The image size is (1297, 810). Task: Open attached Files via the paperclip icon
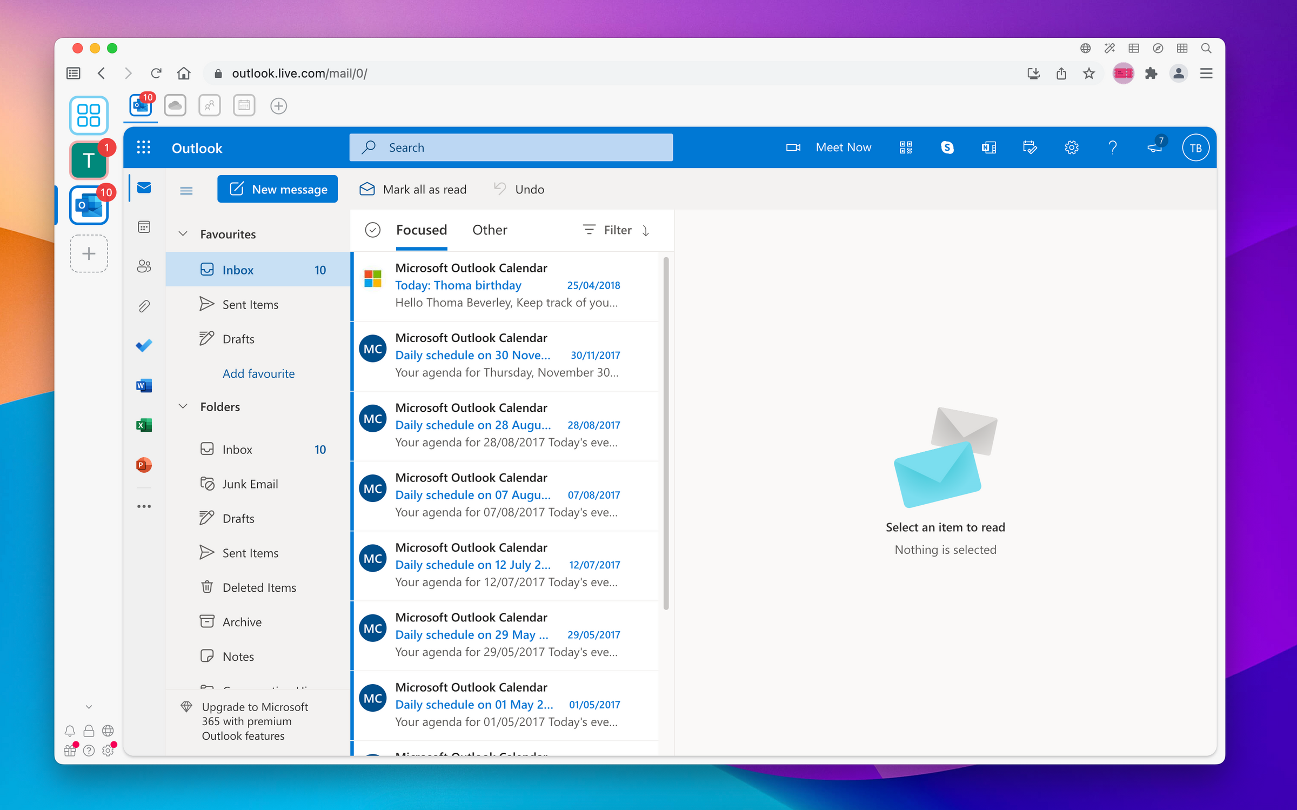click(144, 305)
